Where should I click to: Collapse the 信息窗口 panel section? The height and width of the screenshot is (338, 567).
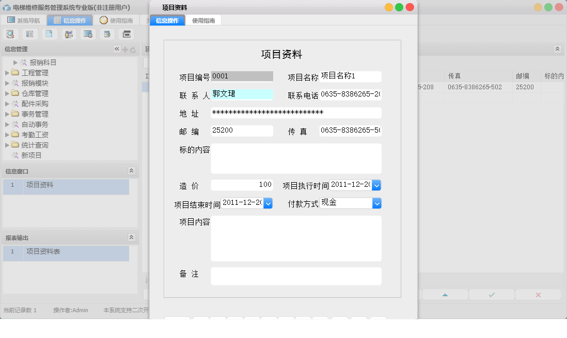pyautogui.click(x=132, y=171)
